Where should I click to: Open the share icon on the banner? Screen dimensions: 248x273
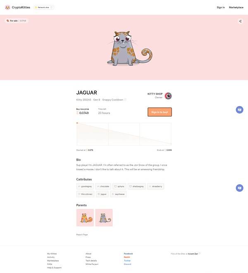tap(240, 21)
